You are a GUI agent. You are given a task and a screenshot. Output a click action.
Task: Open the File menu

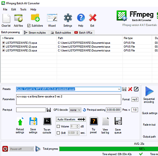pyautogui.click(x=5, y=10)
